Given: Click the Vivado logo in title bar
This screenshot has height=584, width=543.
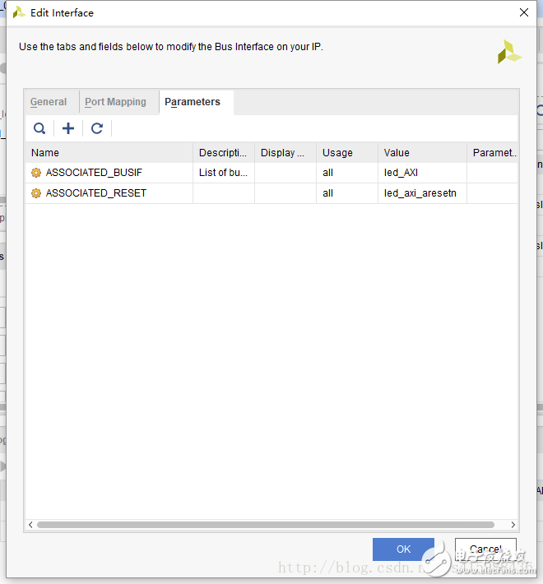Looking at the screenshot, I should pyautogui.click(x=18, y=12).
